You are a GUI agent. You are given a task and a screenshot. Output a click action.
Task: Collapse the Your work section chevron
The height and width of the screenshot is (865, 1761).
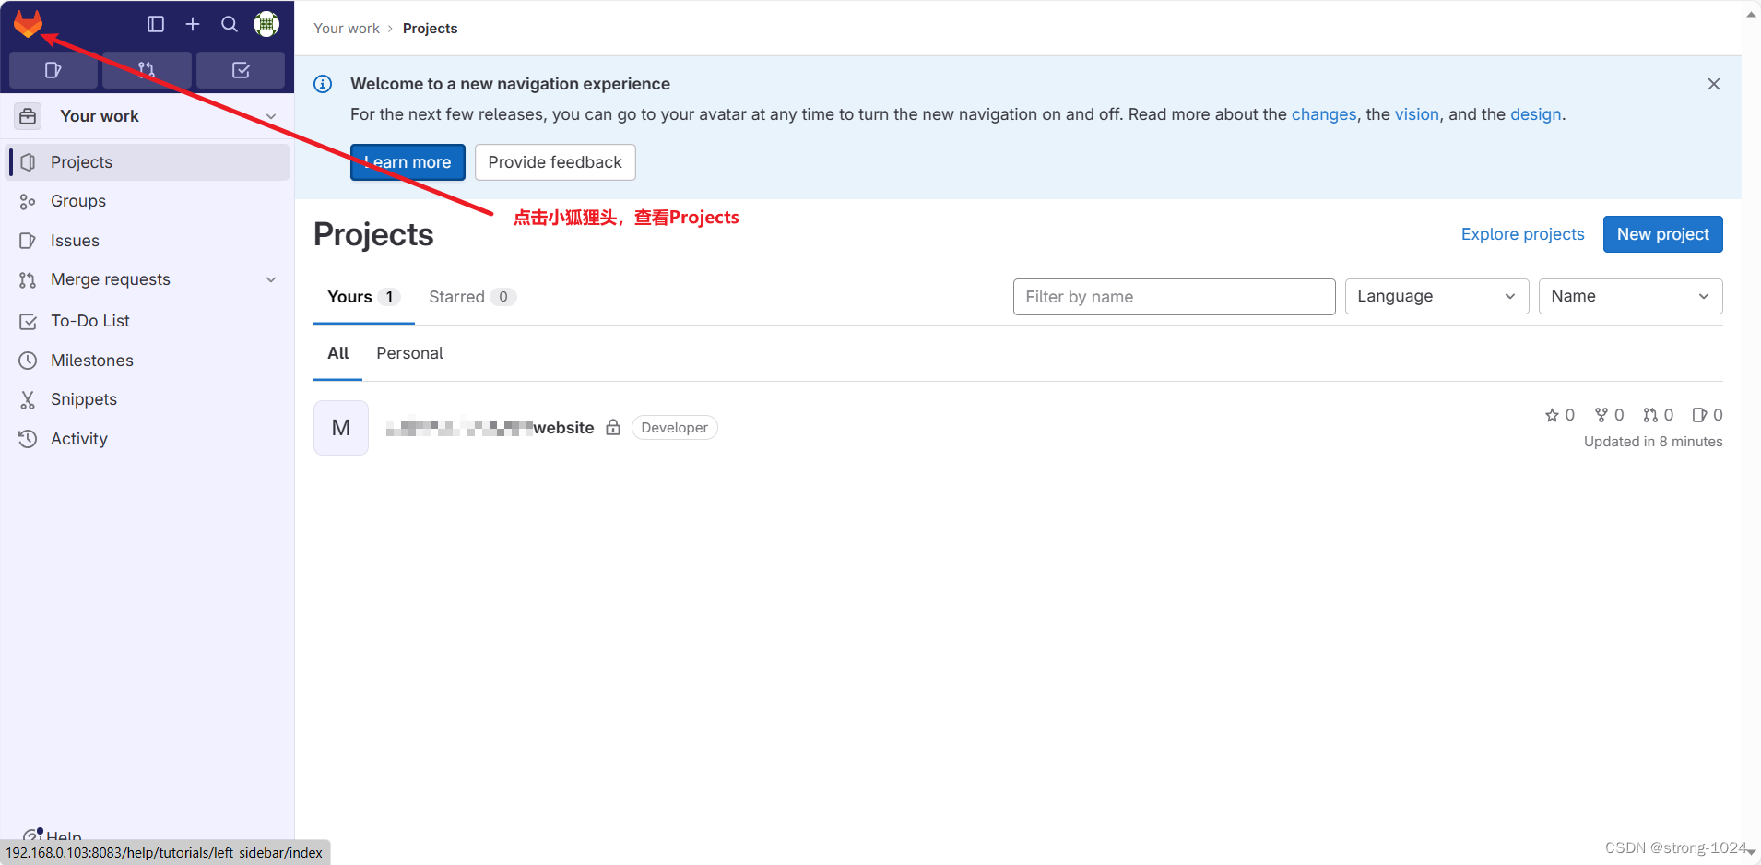pos(271,116)
